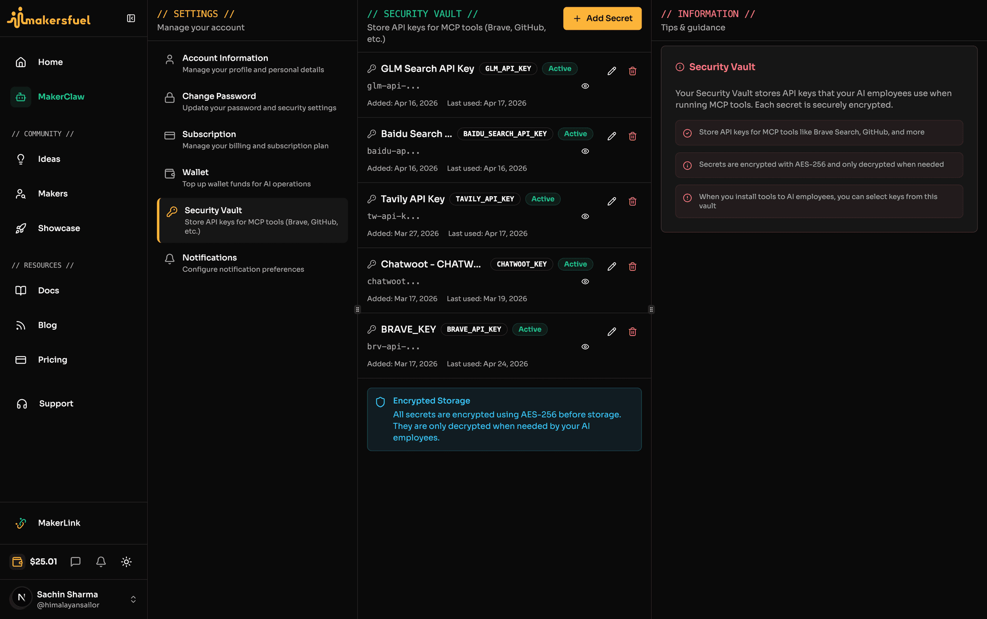Image resolution: width=987 pixels, height=619 pixels.
Task: Collapse the sidebar with the panel icon
Action: (x=131, y=18)
